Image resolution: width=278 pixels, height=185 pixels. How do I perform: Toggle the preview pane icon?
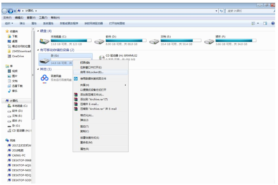coord(265,23)
